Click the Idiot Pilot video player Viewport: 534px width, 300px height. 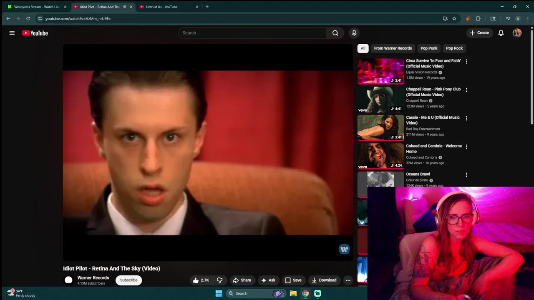click(208, 152)
